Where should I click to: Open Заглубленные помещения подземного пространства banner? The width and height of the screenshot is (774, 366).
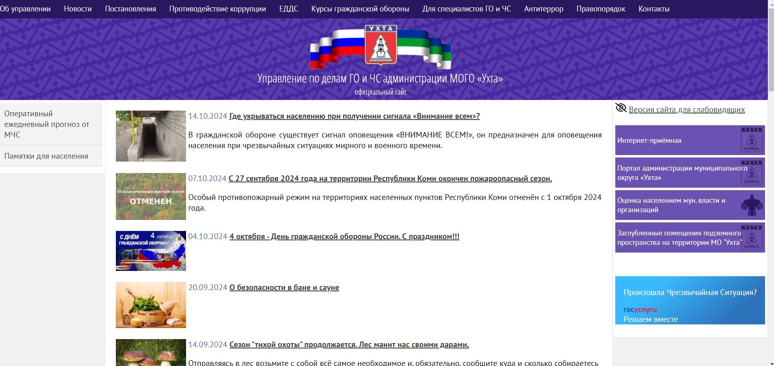[690, 237]
